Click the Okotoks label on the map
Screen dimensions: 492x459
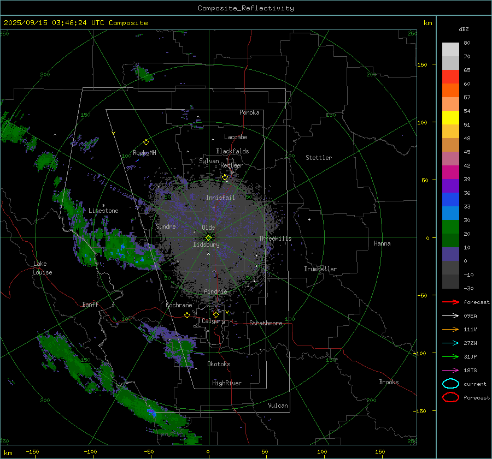[x=219, y=364]
